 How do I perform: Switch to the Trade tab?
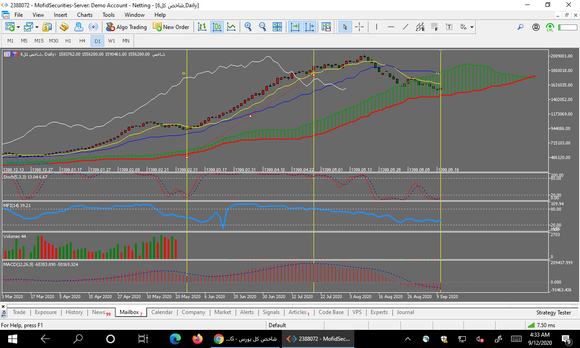pos(19,312)
